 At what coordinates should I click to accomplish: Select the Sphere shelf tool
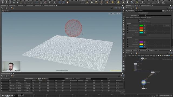click(x=6, y=3)
